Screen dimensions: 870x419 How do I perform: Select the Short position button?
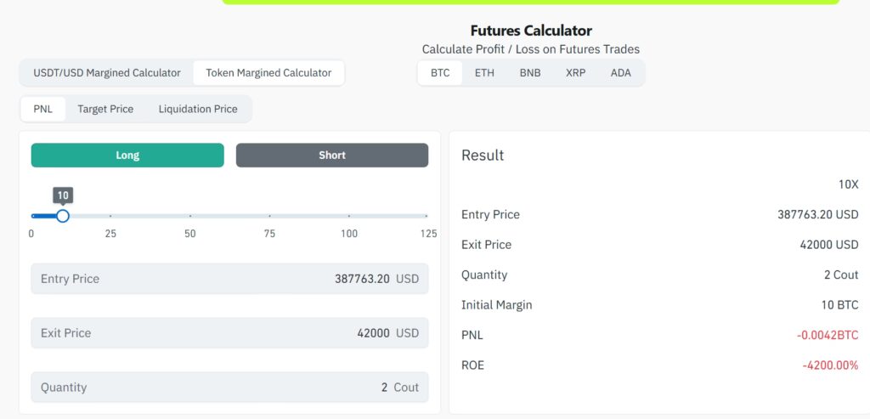332,156
